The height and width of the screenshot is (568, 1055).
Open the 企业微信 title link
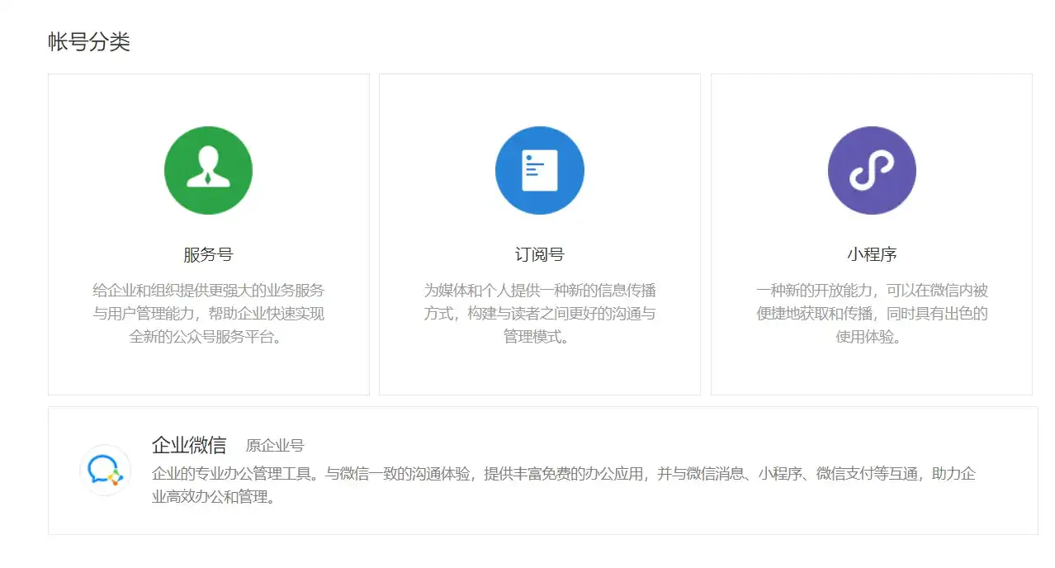189,445
